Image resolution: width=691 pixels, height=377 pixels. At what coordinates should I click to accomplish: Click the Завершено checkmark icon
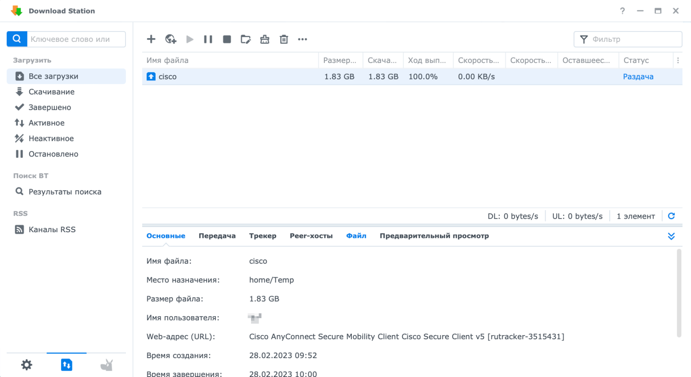tap(19, 107)
